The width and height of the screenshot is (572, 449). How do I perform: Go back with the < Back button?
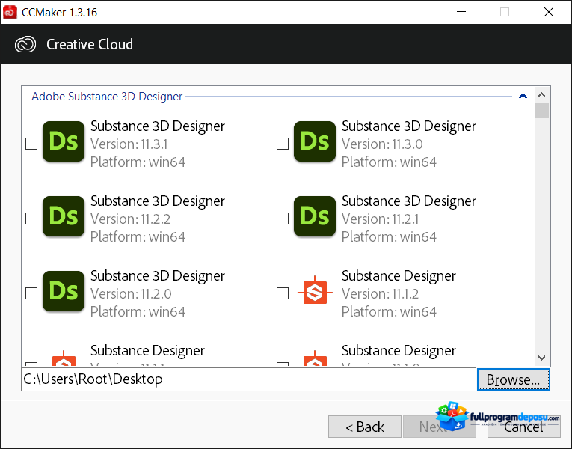pyautogui.click(x=365, y=427)
